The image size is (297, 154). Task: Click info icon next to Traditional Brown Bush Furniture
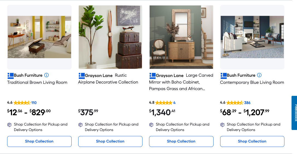tap(46, 75)
